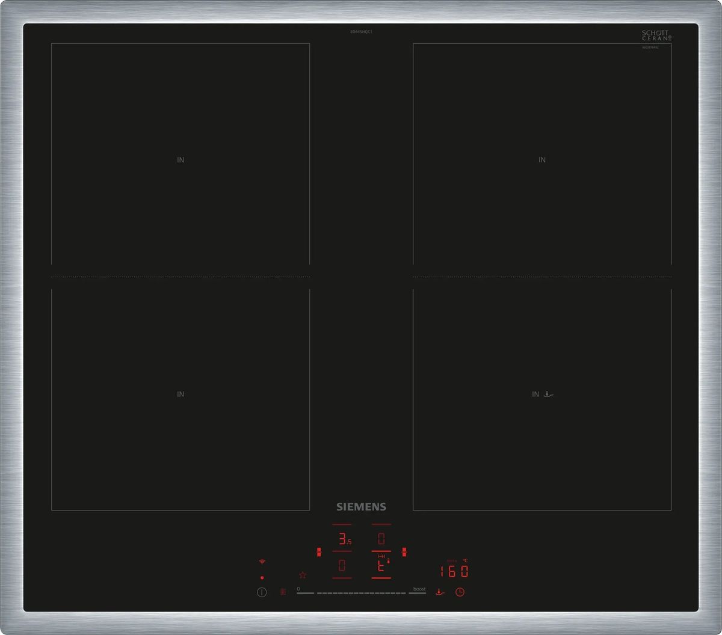Tap the Wi-Fi Home Connect symbol
The height and width of the screenshot is (635, 722).
(x=262, y=562)
